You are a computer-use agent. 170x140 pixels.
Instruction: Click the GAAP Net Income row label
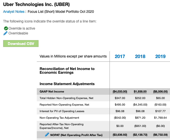pyautogui.click(x=52, y=92)
